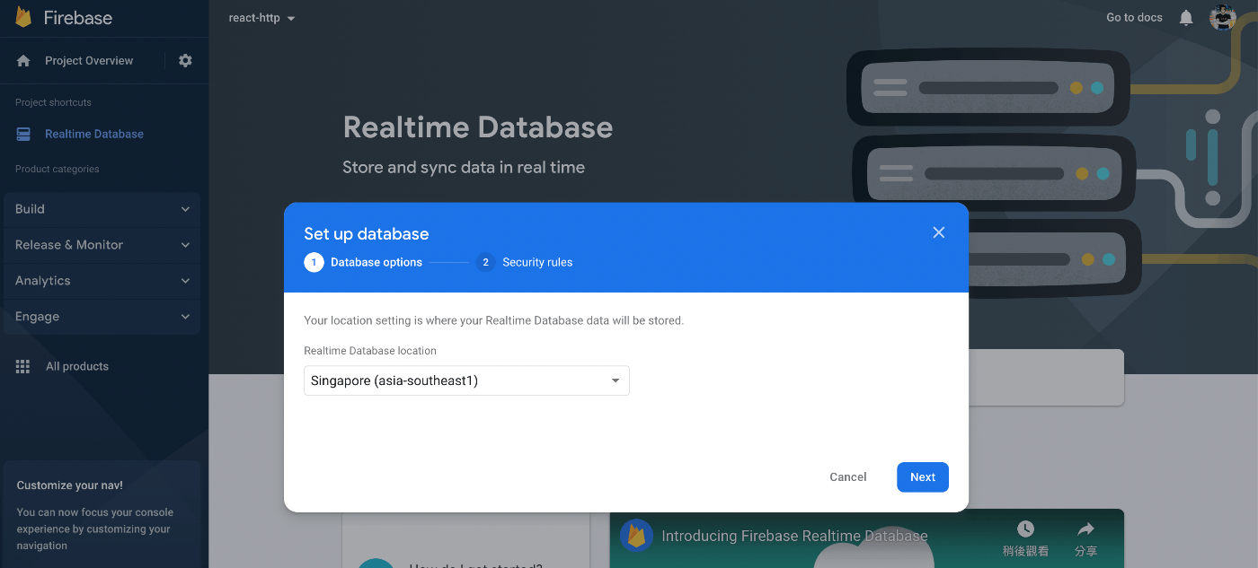Screen dimensions: 1258x568
Task: Click the video watch later clock icon
Action: [1025, 529]
